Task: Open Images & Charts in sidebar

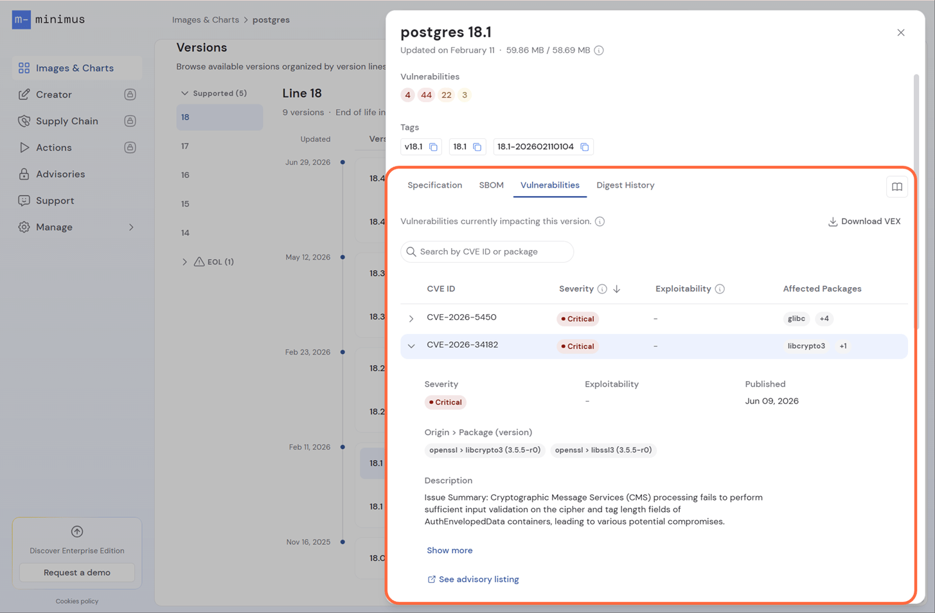Action: coord(76,68)
